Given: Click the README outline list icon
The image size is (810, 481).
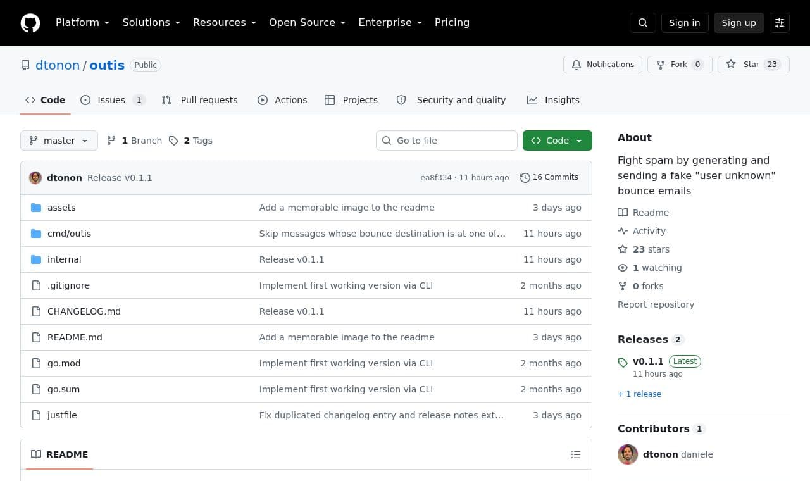Looking at the screenshot, I should point(576,454).
